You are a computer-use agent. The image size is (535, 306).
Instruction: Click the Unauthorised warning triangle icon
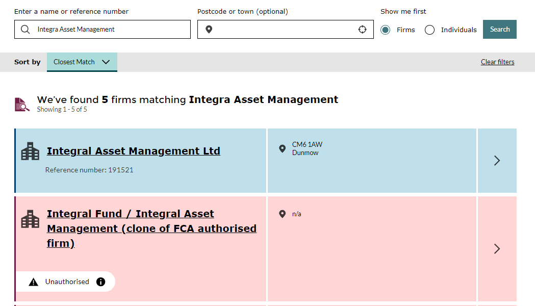pos(34,282)
